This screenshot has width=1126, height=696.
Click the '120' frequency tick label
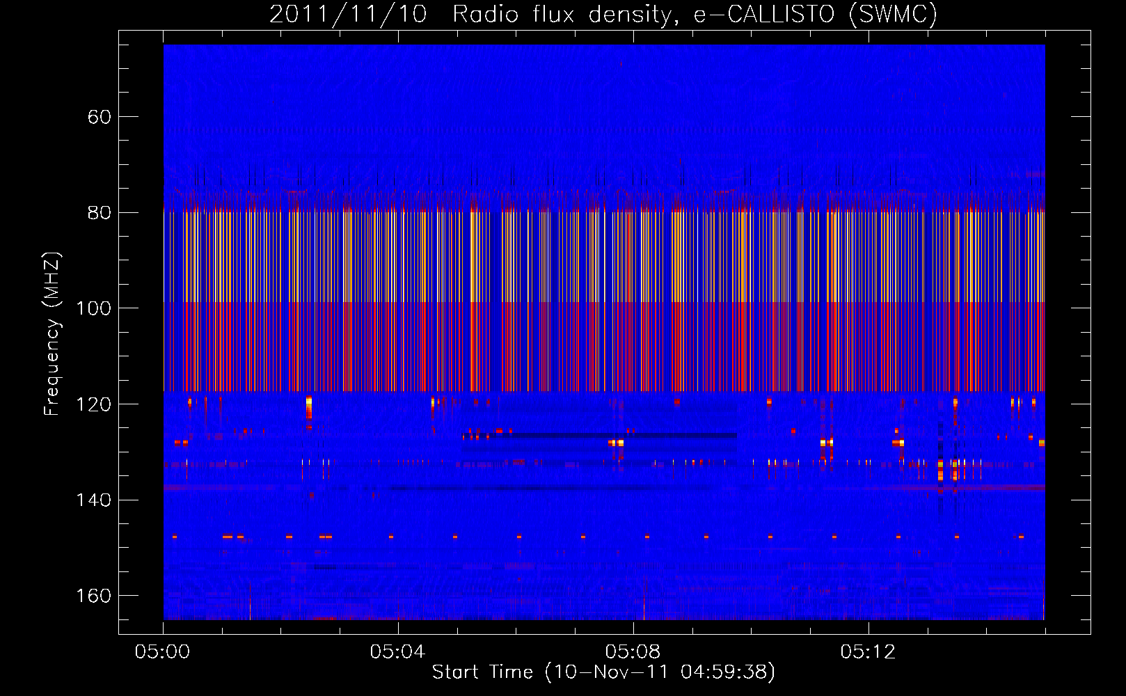tap(95, 404)
